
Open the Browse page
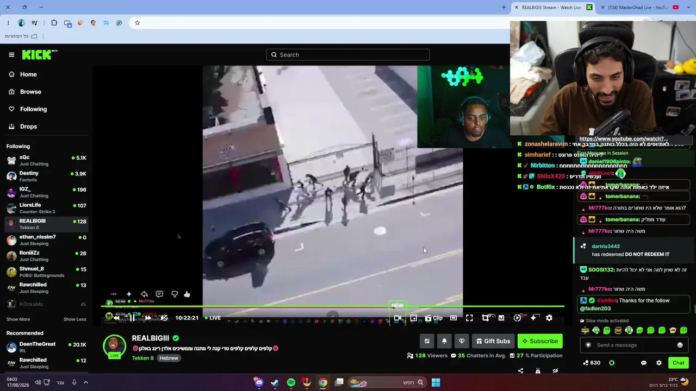(x=25, y=92)
